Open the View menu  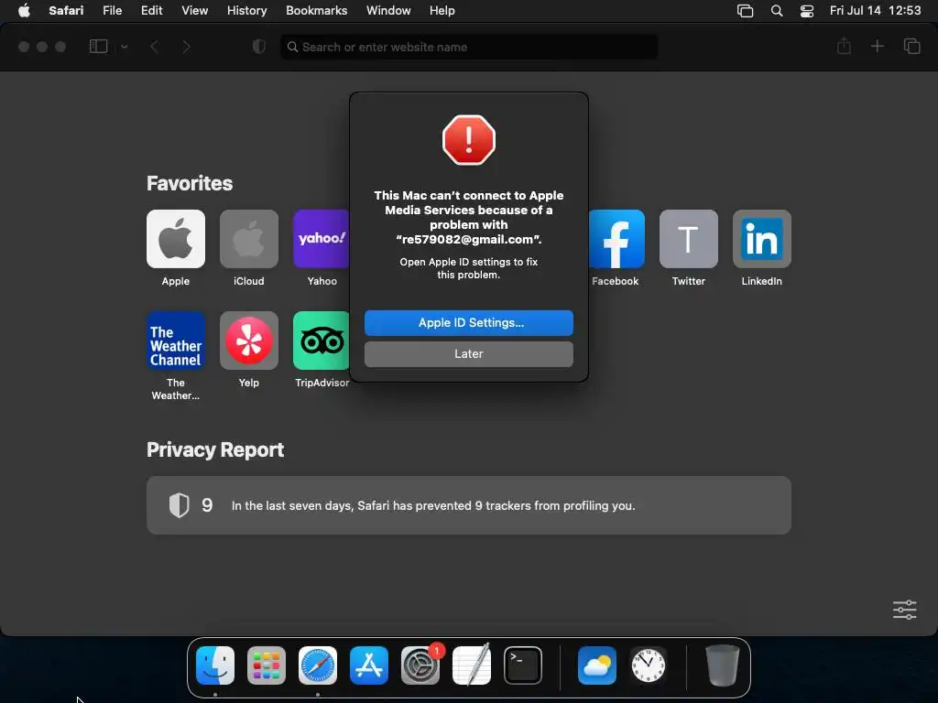[194, 11]
